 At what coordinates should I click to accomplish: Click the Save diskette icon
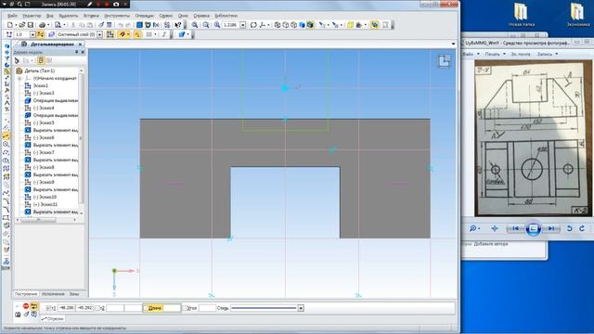(x=31, y=25)
